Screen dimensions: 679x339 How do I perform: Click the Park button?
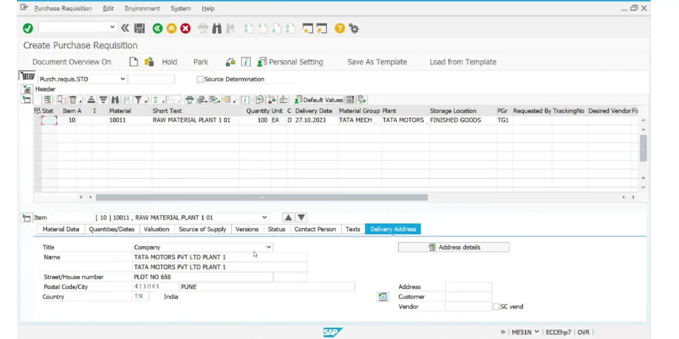tap(201, 62)
